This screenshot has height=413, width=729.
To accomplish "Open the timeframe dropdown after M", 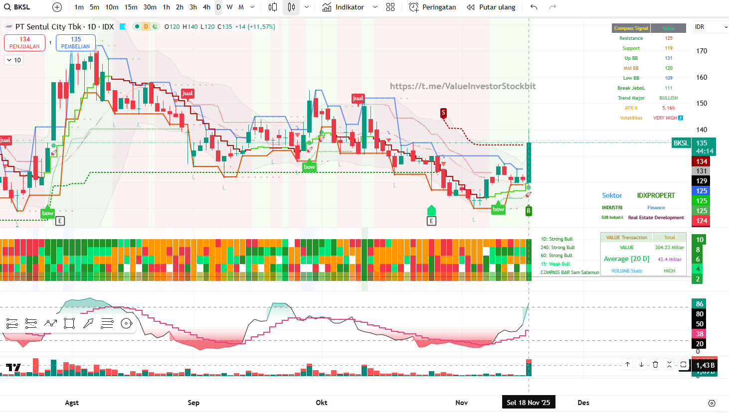I will pyautogui.click(x=252, y=7).
